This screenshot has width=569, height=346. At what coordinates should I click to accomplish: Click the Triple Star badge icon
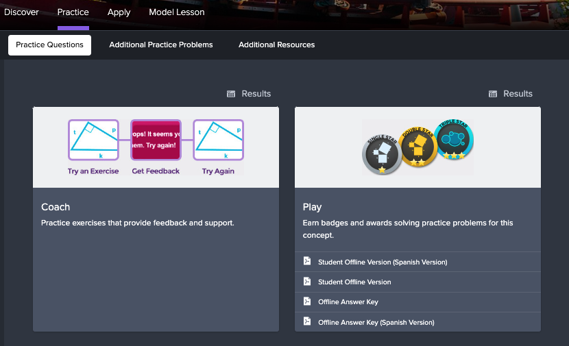tap(453, 139)
